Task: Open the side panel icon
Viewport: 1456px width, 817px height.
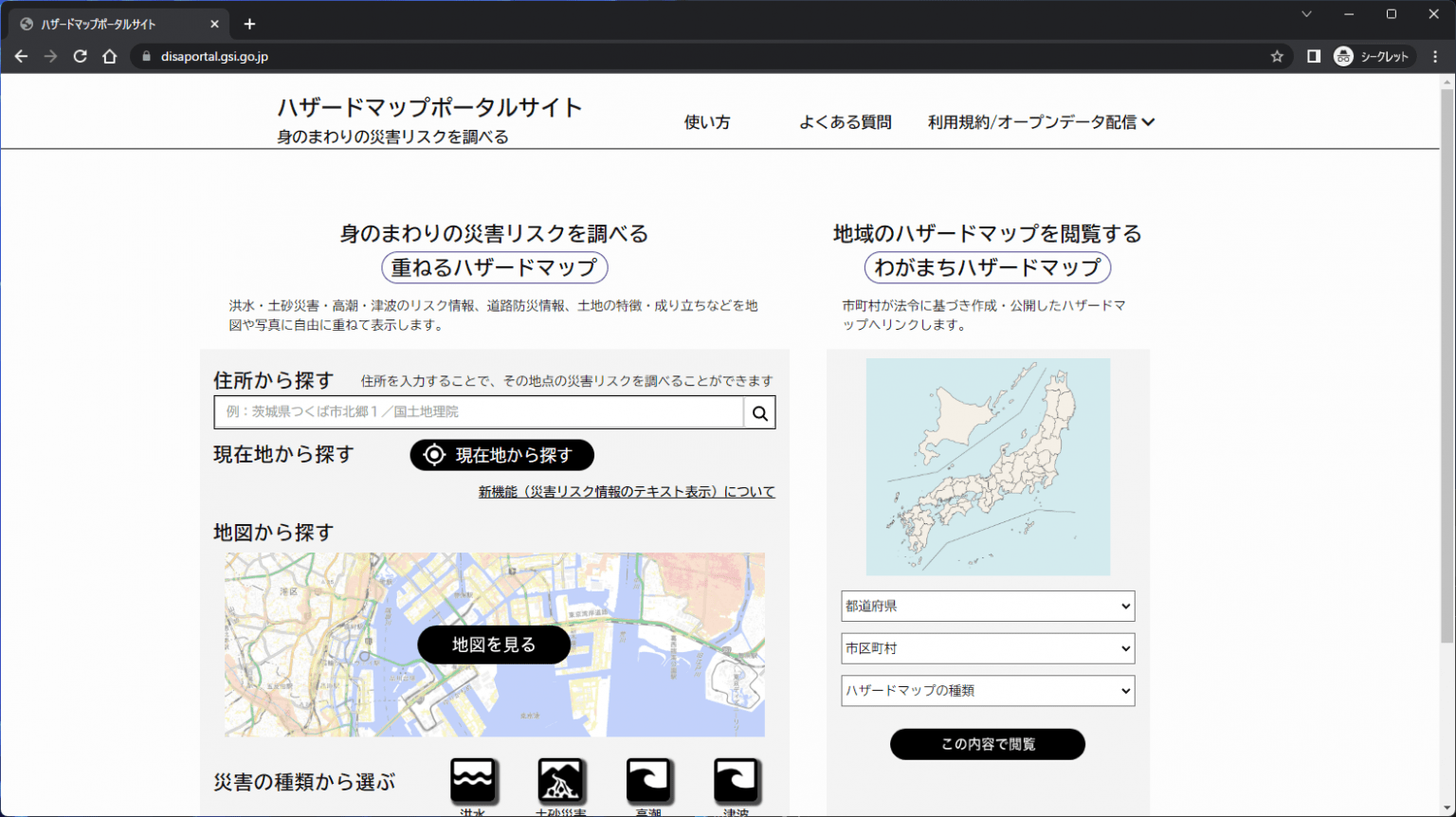Action: (x=1313, y=57)
